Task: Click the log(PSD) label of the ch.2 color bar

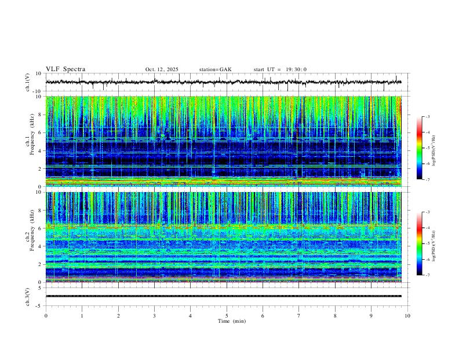Action: (x=434, y=246)
